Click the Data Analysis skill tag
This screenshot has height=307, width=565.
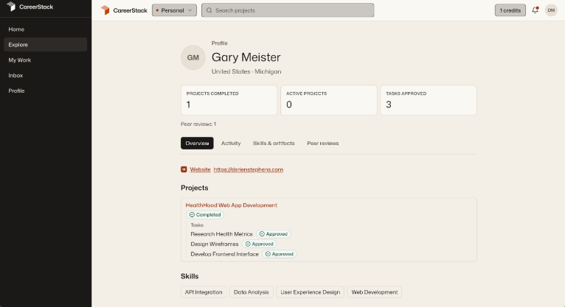(x=251, y=292)
